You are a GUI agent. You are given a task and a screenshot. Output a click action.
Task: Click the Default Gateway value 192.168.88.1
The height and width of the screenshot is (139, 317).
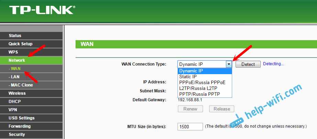[190, 100]
